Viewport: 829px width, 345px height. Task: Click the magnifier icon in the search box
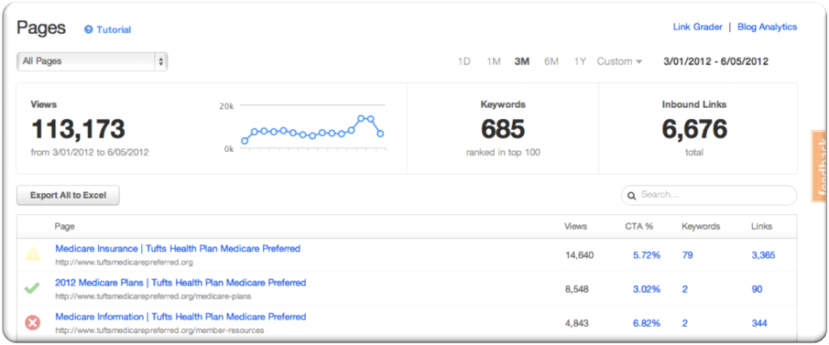tap(631, 195)
